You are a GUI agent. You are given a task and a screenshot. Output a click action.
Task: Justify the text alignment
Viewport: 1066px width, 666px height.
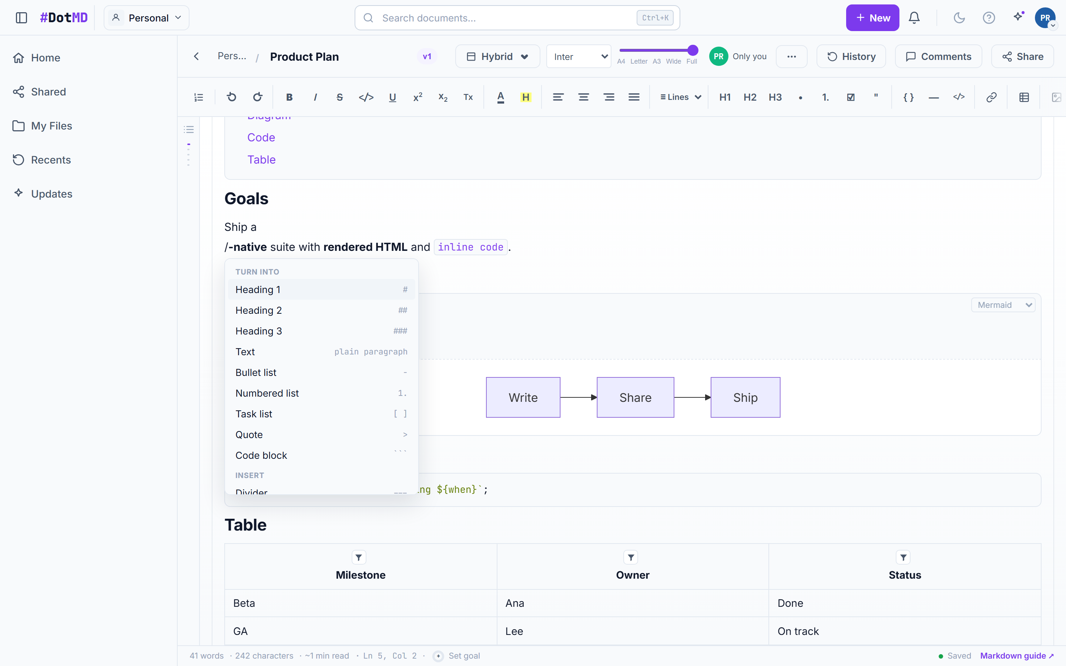(634, 97)
